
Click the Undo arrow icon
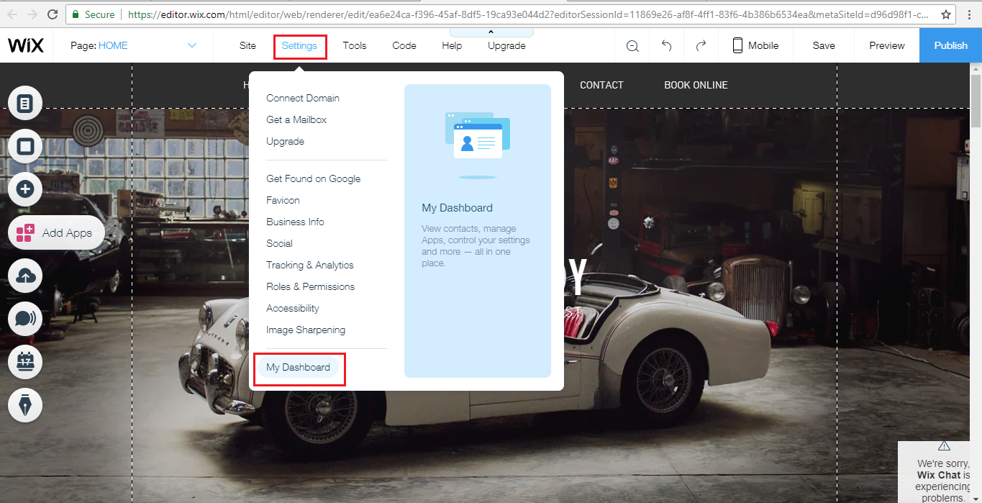tap(666, 45)
